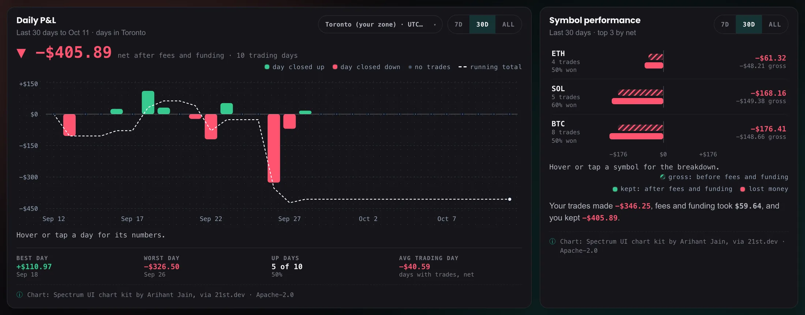Click the grey 'no trades' legend dot
805x315 pixels.
coord(410,67)
